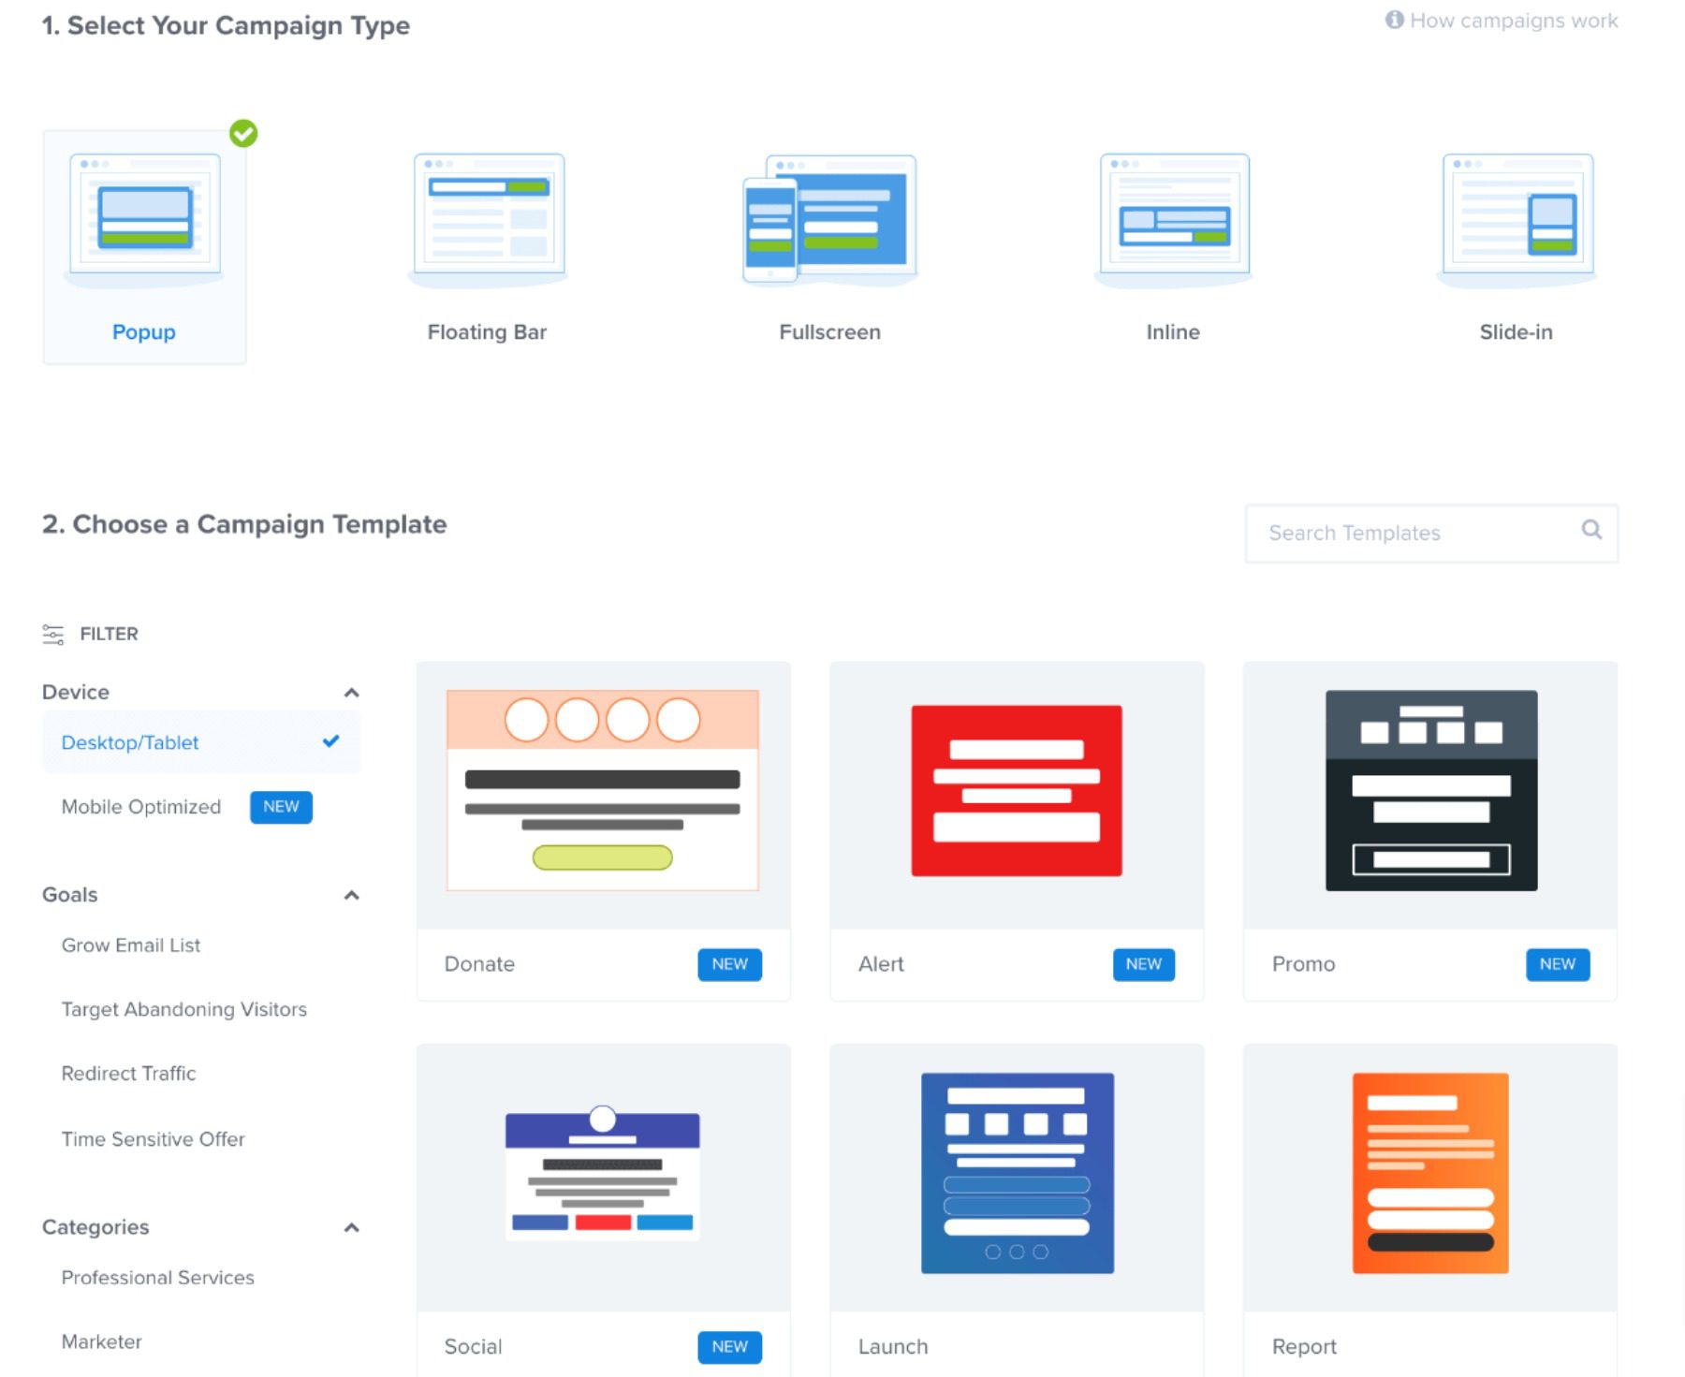Collapse the Device filter section
This screenshot has height=1377, width=1685.
coord(352,693)
